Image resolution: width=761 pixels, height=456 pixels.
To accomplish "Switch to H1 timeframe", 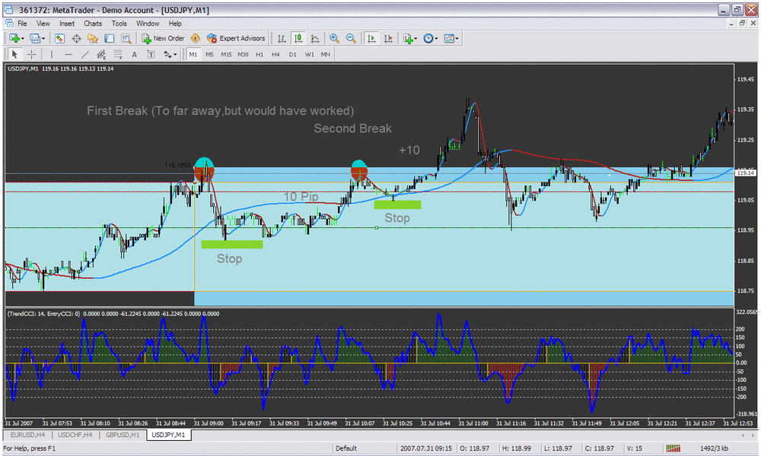I will tap(260, 54).
